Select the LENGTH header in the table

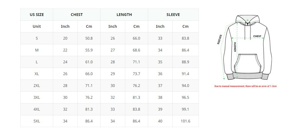click(x=124, y=15)
